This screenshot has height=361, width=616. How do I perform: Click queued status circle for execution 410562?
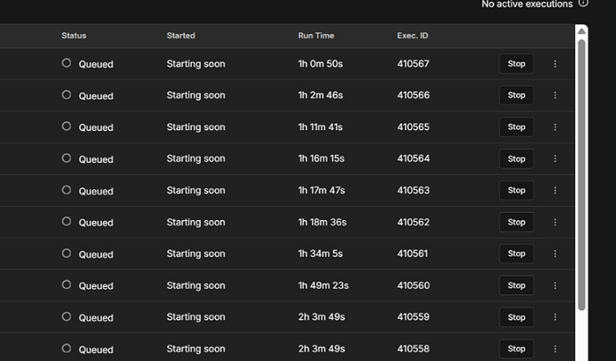(66, 222)
